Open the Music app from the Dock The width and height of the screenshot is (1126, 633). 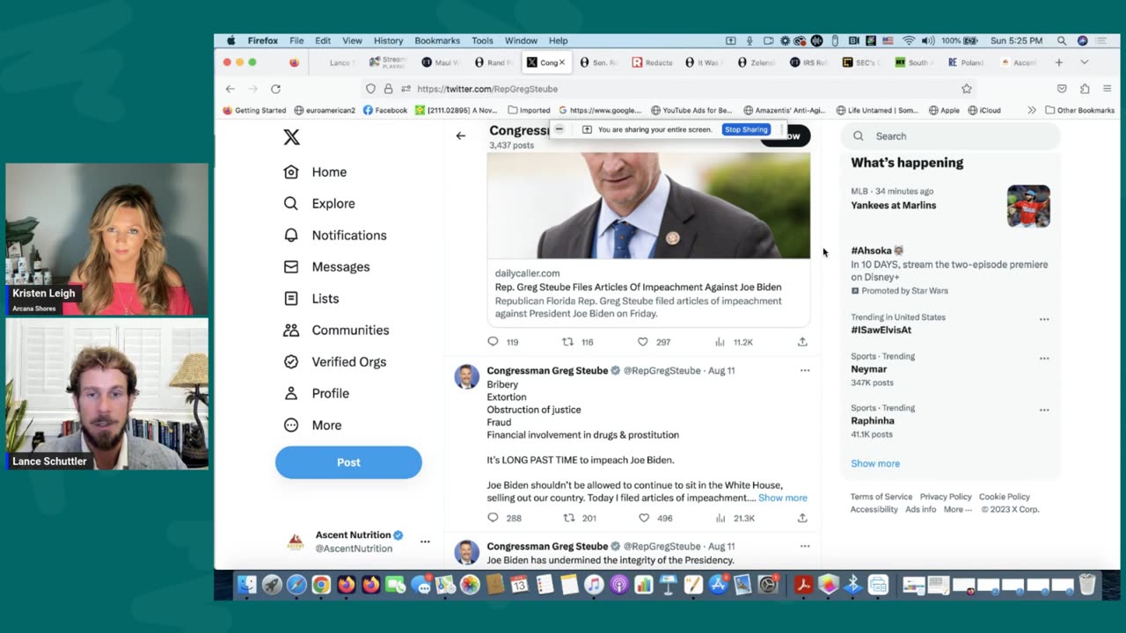594,585
